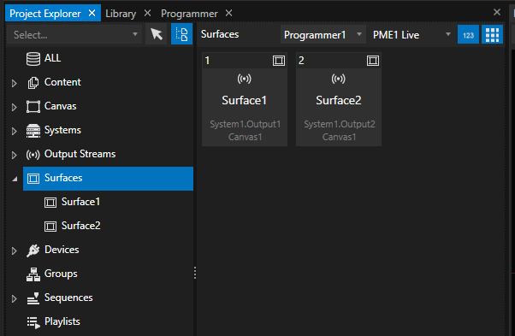
Task: Click System1.Output2 text on Surface2 tile
Action: point(340,124)
